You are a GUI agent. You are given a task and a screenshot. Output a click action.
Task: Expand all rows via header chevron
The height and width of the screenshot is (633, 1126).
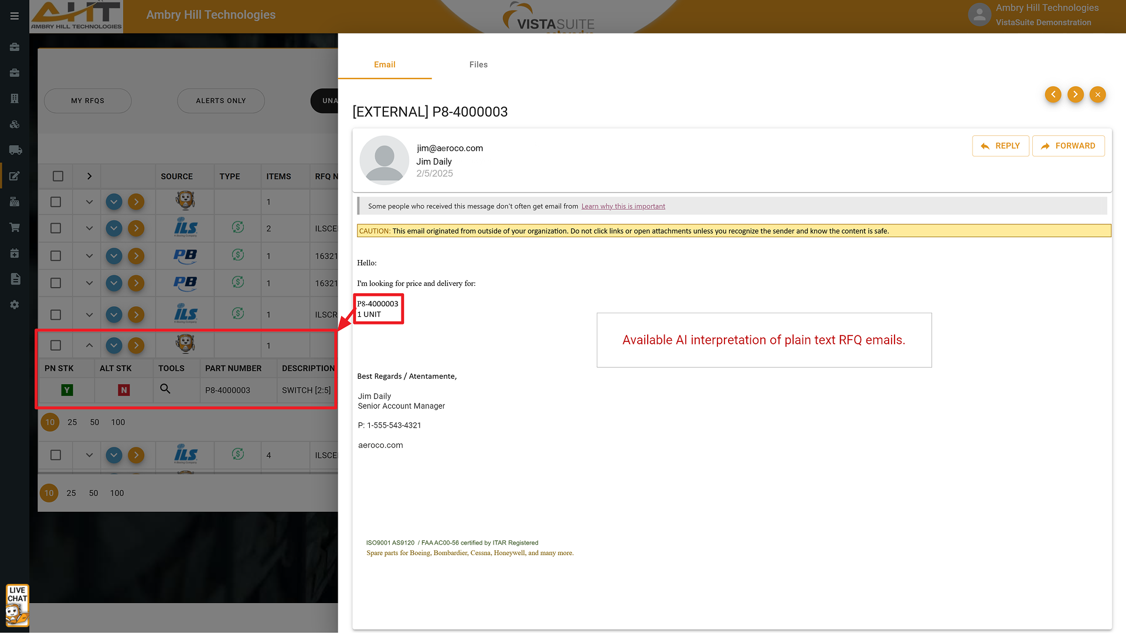(x=89, y=176)
